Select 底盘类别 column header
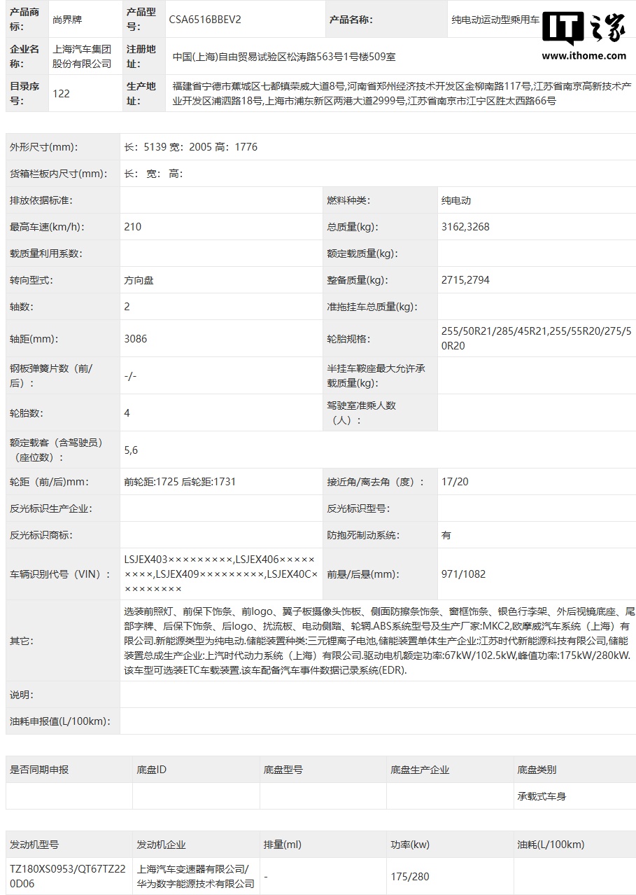This screenshot has height=895, width=636. click(537, 770)
